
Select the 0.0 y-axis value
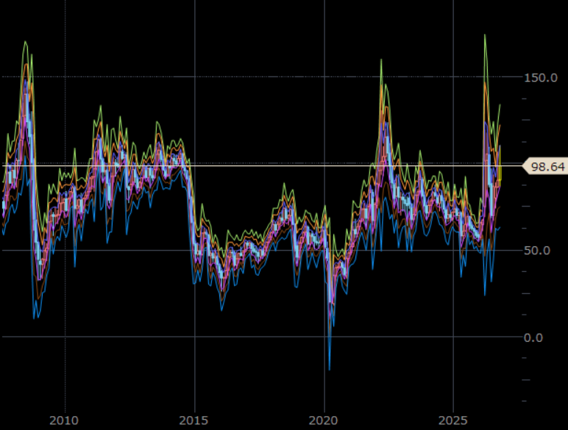533,337
